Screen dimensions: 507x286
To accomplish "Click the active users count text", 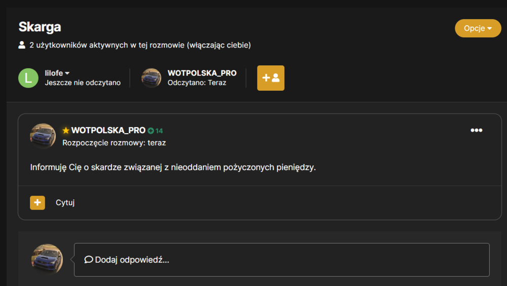I will click(x=140, y=45).
